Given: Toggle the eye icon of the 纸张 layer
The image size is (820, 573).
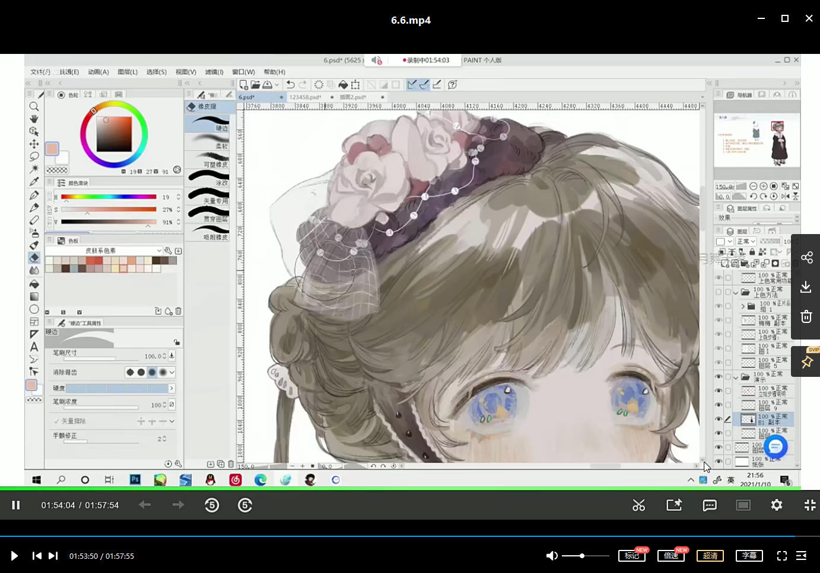Looking at the screenshot, I should pos(719,462).
